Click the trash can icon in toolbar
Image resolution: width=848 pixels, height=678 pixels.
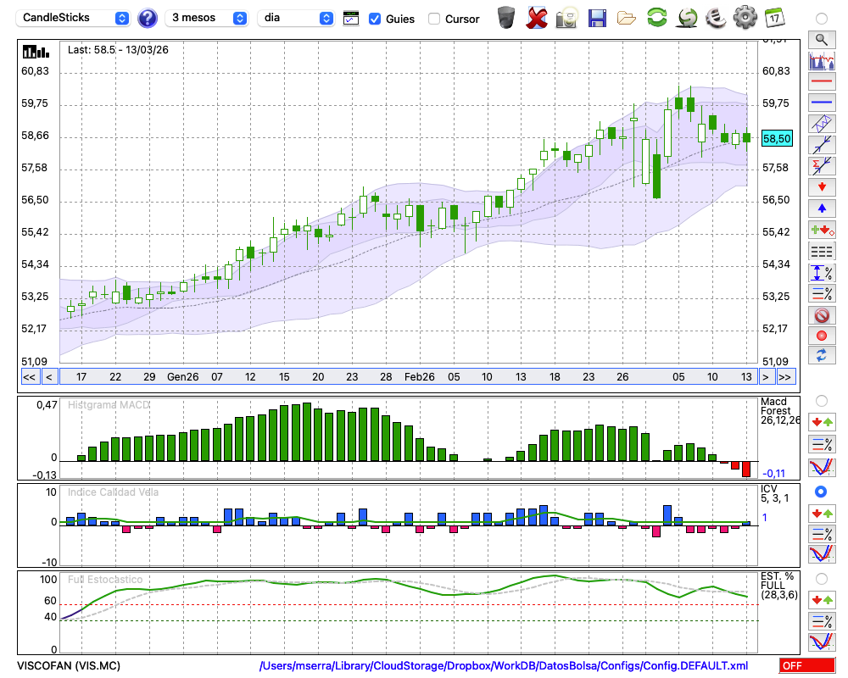506,17
